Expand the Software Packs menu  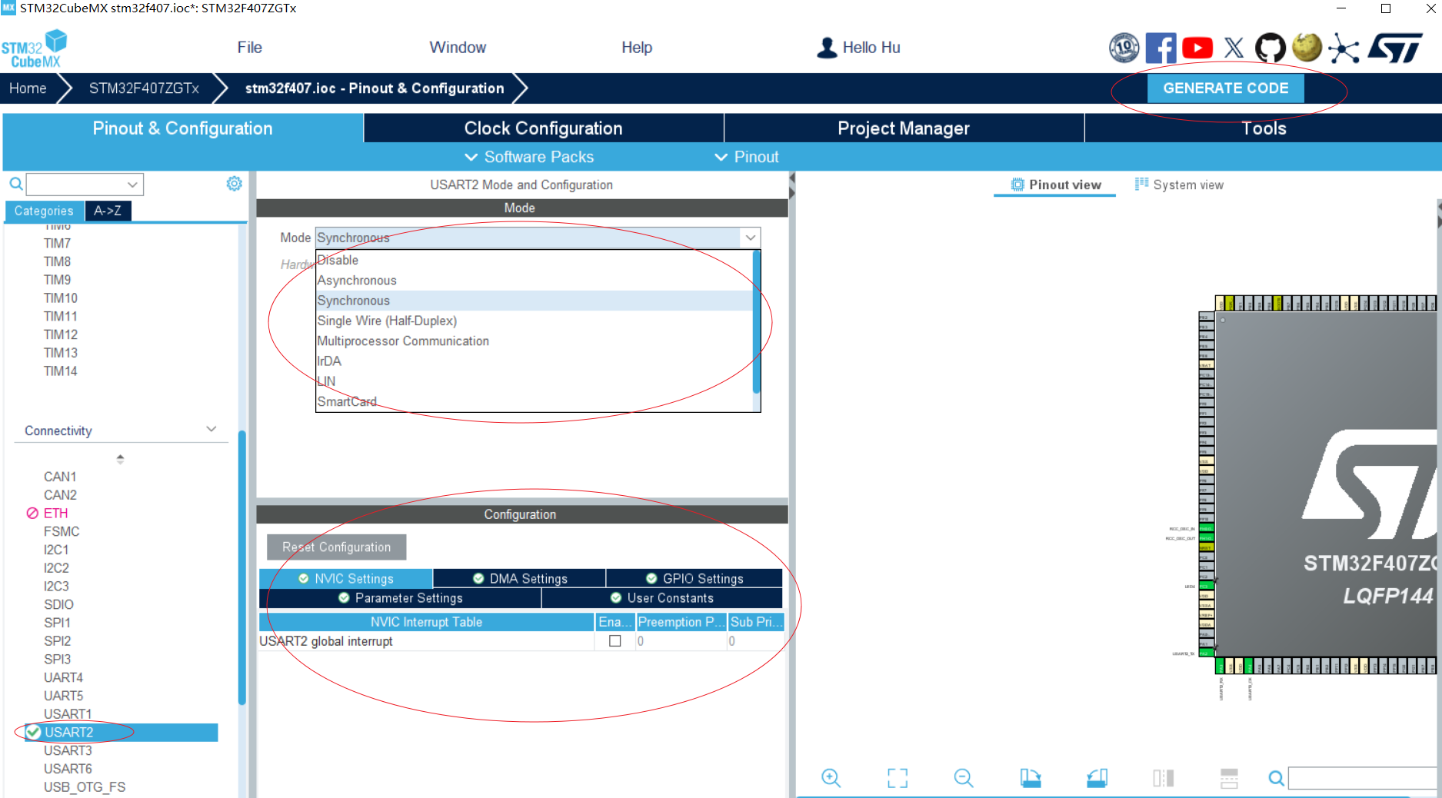point(529,157)
